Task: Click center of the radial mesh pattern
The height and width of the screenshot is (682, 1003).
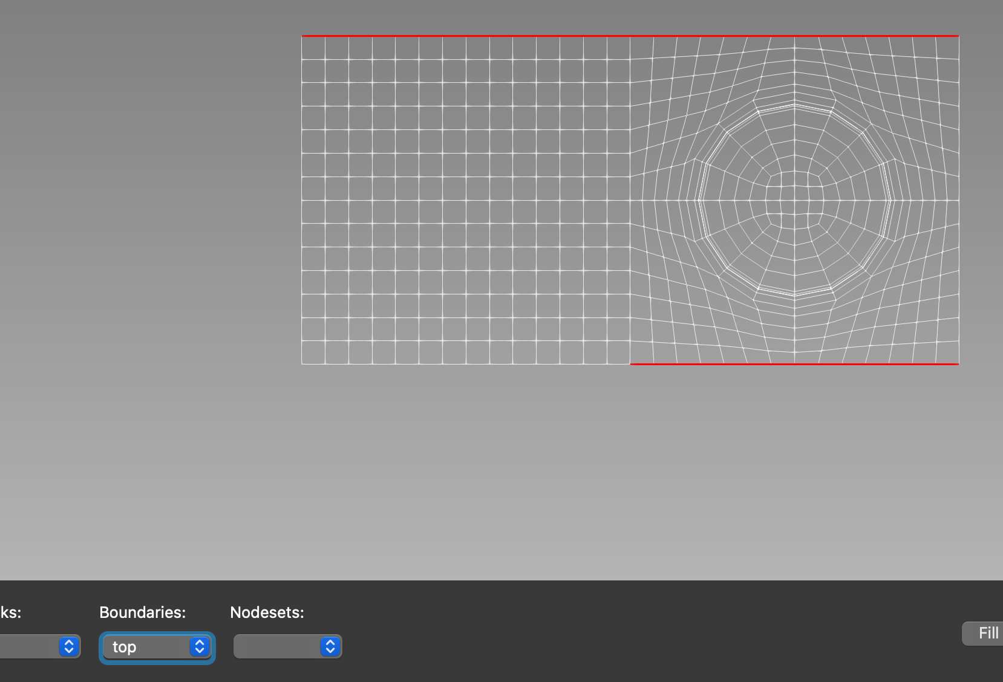Action: pyautogui.click(x=794, y=200)
